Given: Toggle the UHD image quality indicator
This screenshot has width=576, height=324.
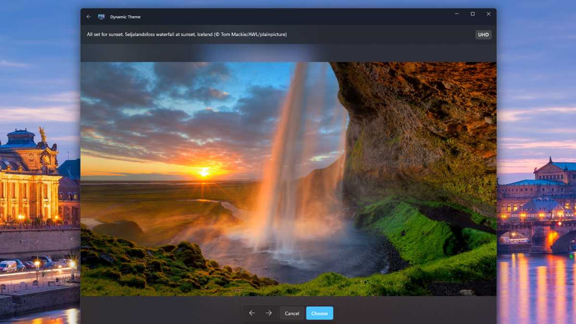Looking at the screenshot, I should tap(483, 34).
